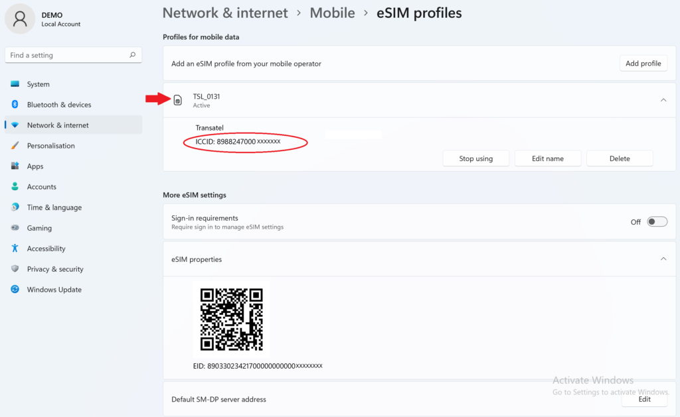
Task: Click the ICCID number text
Action: [x=238, y=142]
